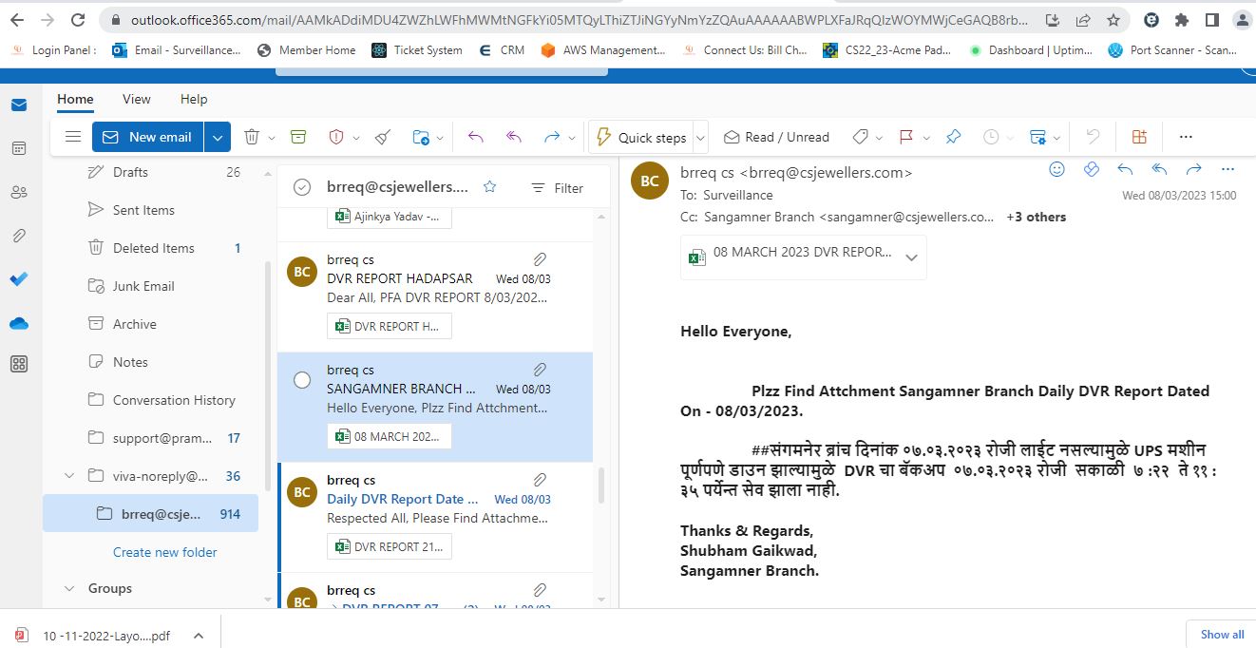Click Show all downloads button
Screen dimensions: 1256x648
pyautogui.click(x=1222, y=635)
